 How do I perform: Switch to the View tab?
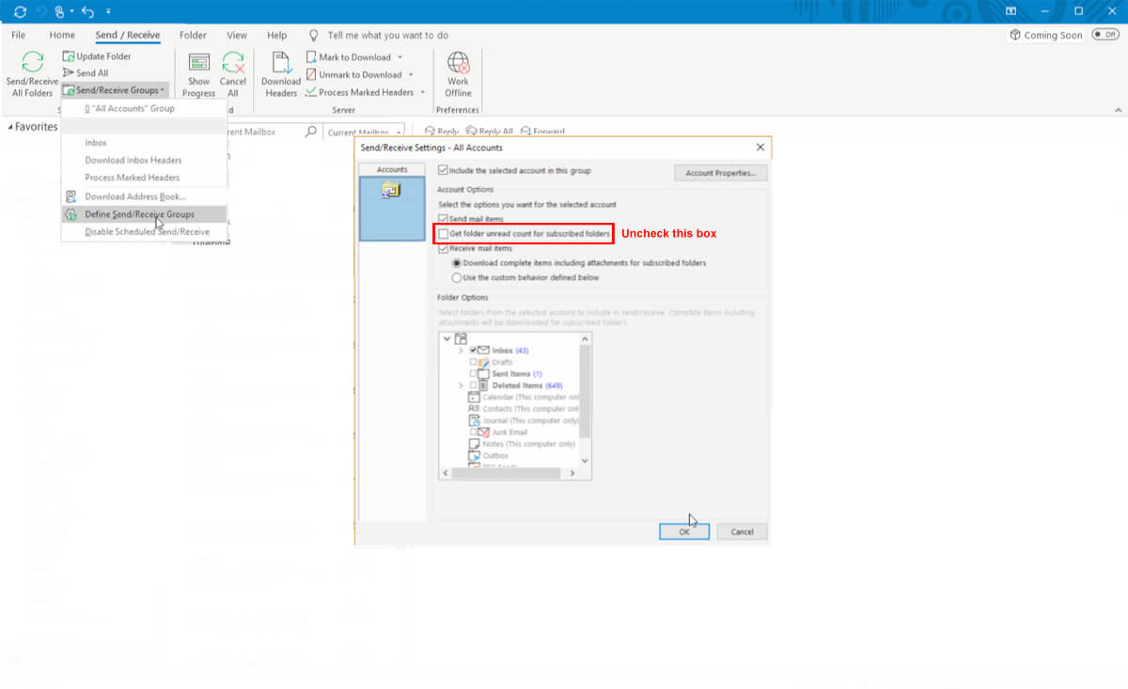pyautogui.click(x=237, y=35)
